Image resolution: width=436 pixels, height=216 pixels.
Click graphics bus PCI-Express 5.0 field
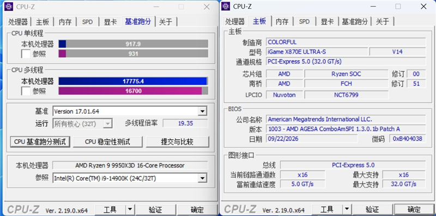coord(353,165)
